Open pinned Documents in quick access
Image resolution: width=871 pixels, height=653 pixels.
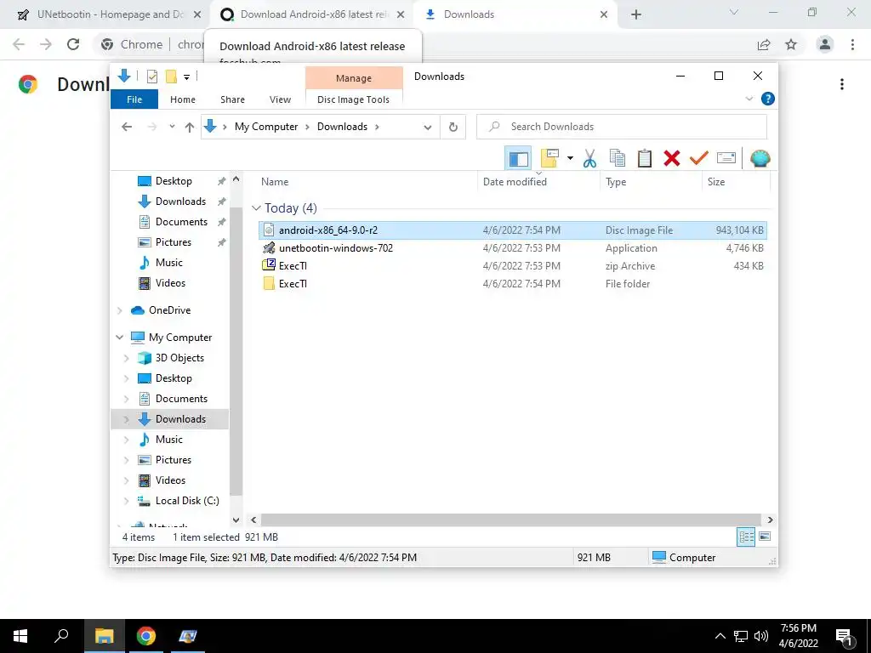point(181,222)
